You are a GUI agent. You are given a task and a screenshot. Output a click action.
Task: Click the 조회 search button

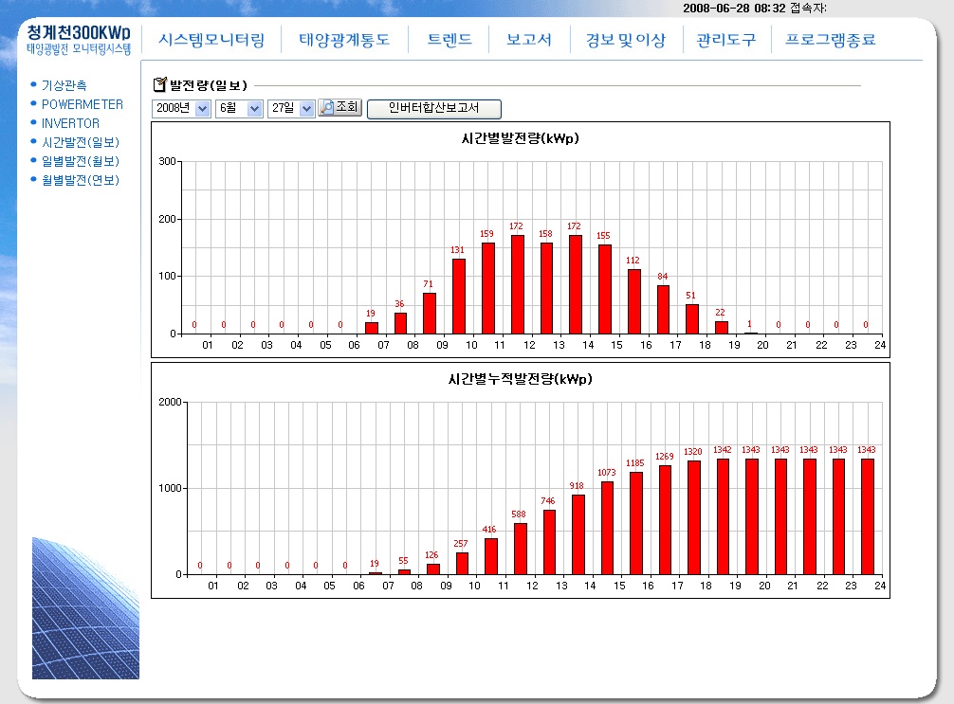pos(340,108)
